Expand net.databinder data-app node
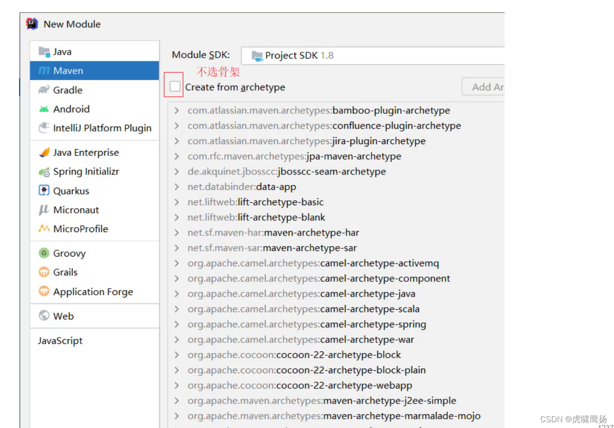Screen dimensions: 614x428 click(x=177, y=187)
